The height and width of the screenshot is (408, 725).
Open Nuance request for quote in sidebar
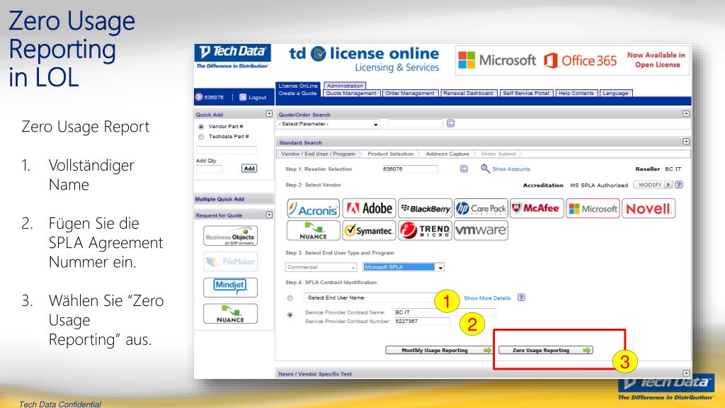click(230, 314)
